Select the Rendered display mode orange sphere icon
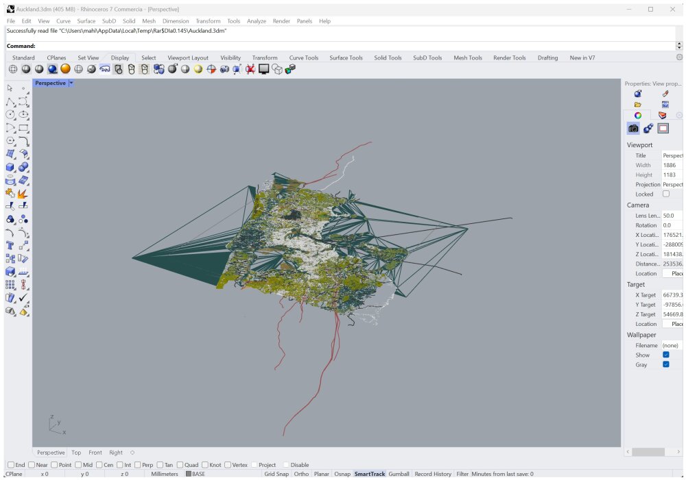This screenshot has height=480, width=686. [65, 68]
